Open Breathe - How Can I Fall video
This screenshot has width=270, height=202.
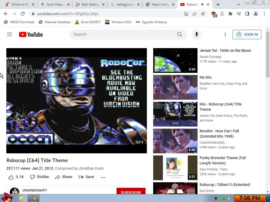(x=219, y=134)
